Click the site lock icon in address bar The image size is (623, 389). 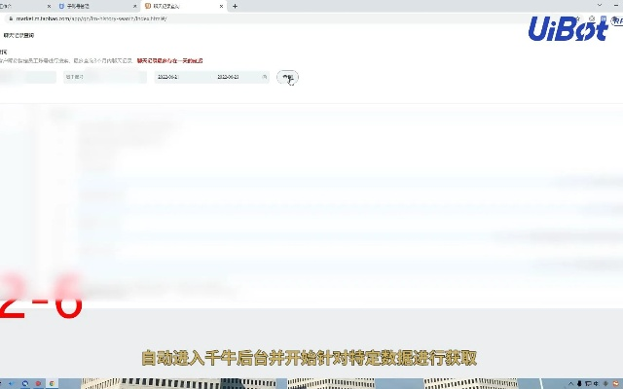click(11, 18)
